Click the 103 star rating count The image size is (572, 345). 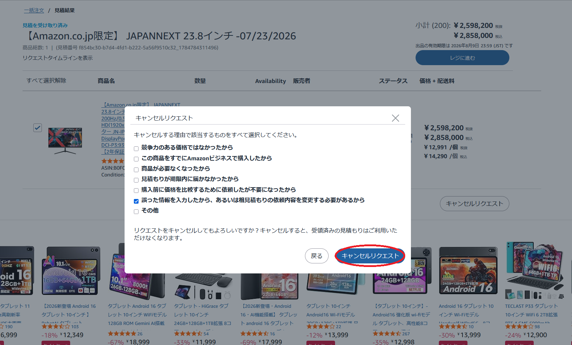[x=75, y=326]
